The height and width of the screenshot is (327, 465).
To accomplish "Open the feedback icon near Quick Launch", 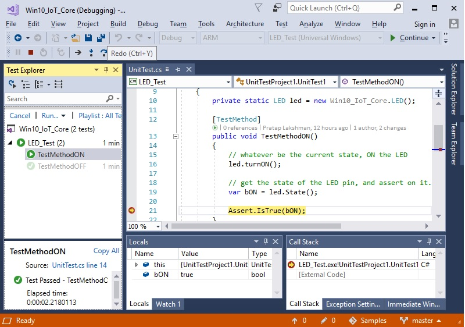I will (278, 8).
